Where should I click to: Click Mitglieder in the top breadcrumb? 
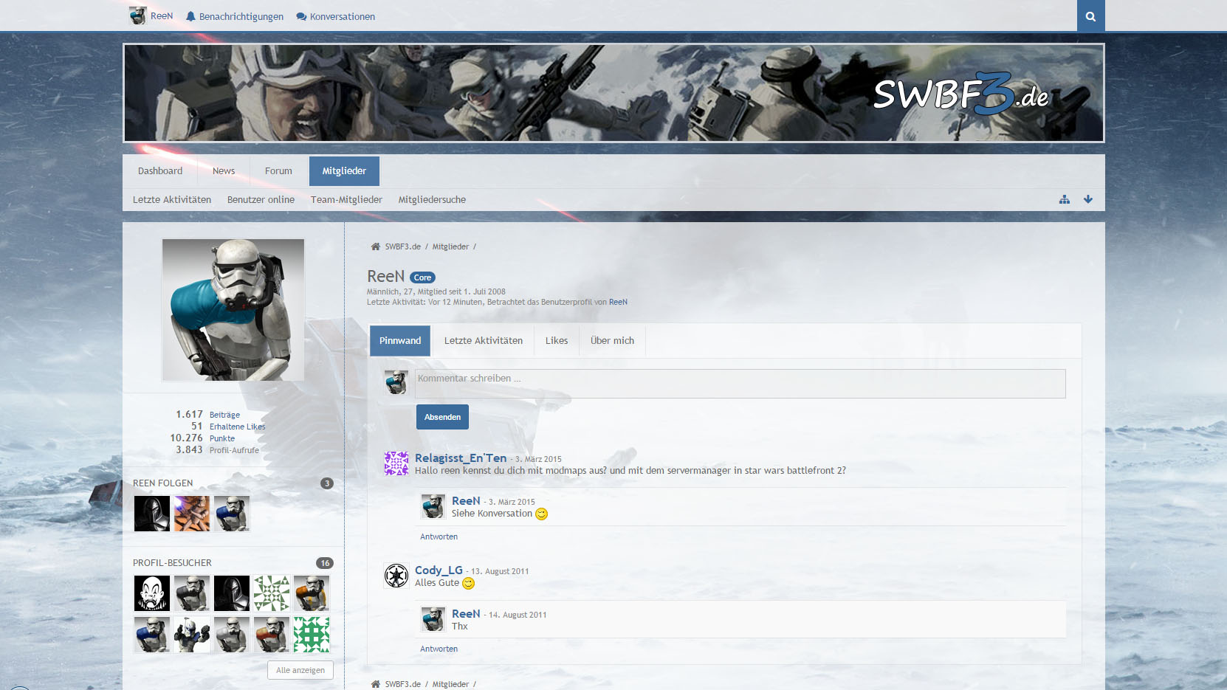450,246
